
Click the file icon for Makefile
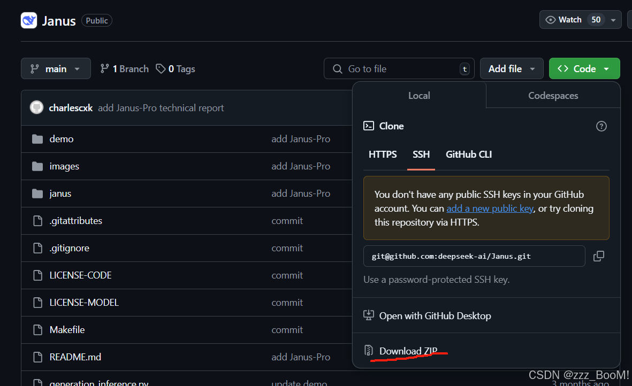tap(37, 330)
